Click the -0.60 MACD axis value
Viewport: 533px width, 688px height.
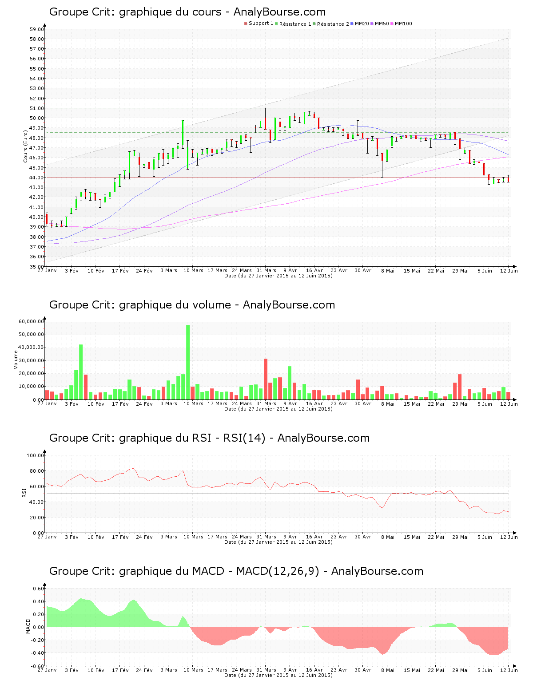[38, 666]
